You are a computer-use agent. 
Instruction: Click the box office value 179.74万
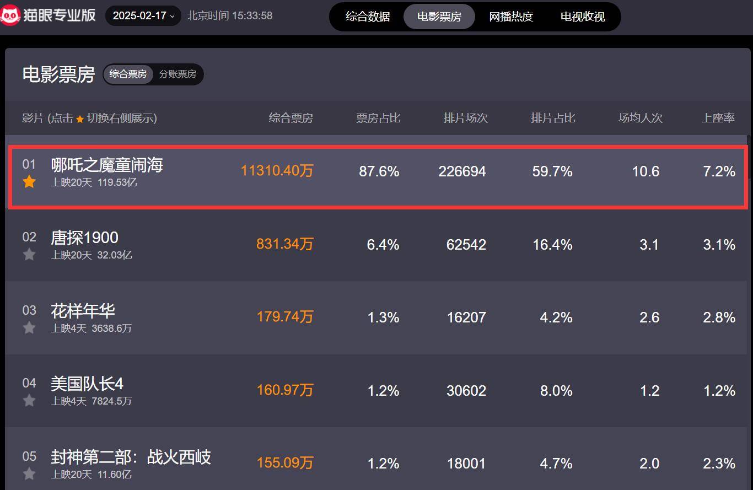(x=285, y=317)
